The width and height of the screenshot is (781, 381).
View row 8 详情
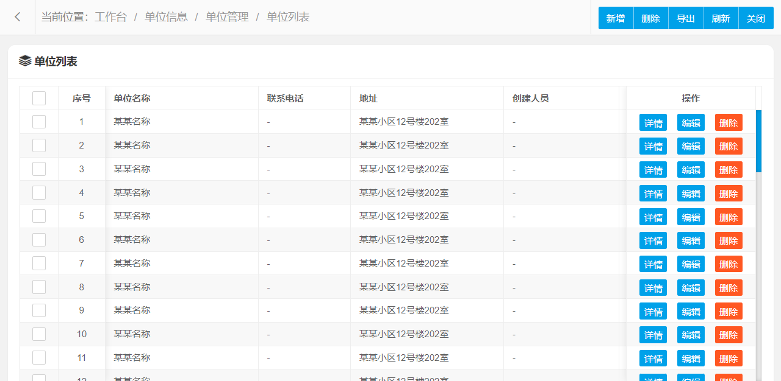pyautogui.click(x=653, y=288)
